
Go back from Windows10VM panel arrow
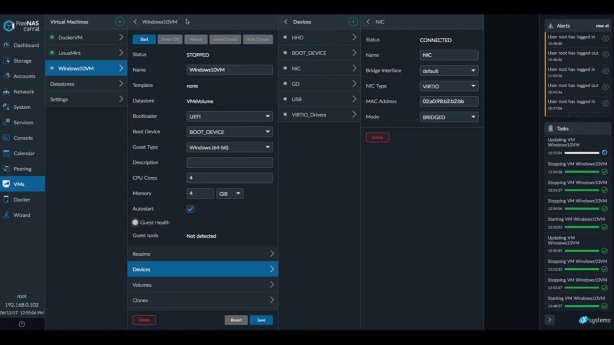tap(135, 22)
